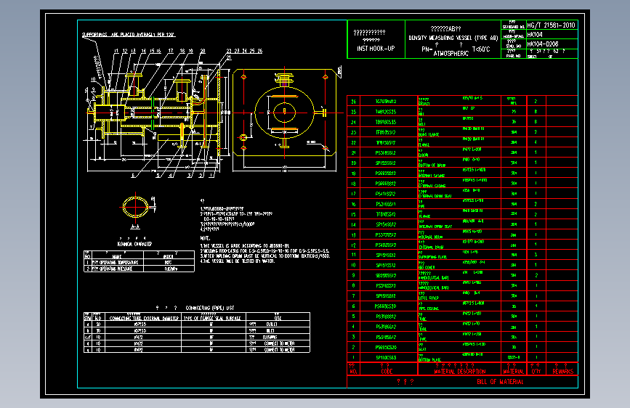Click row number 6 in the bill of material
The width and height of the screenshot is (630, 408).
point(354,306)
